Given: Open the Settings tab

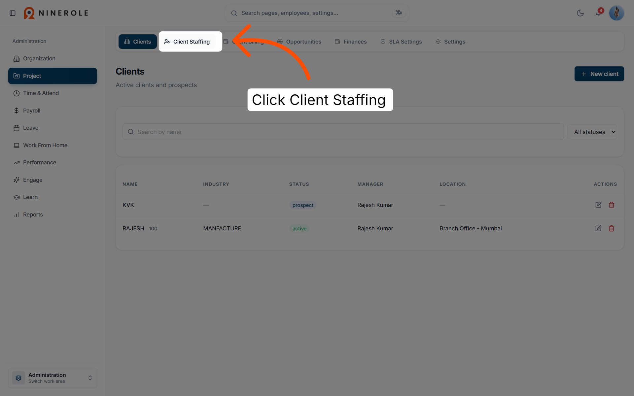Looking at the screenshot, I should pyautogui.click(x=450, y=42).
